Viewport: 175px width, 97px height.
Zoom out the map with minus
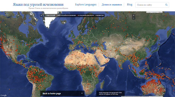point(134,18)
